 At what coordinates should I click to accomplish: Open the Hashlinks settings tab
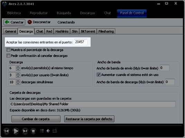[62, 31]
